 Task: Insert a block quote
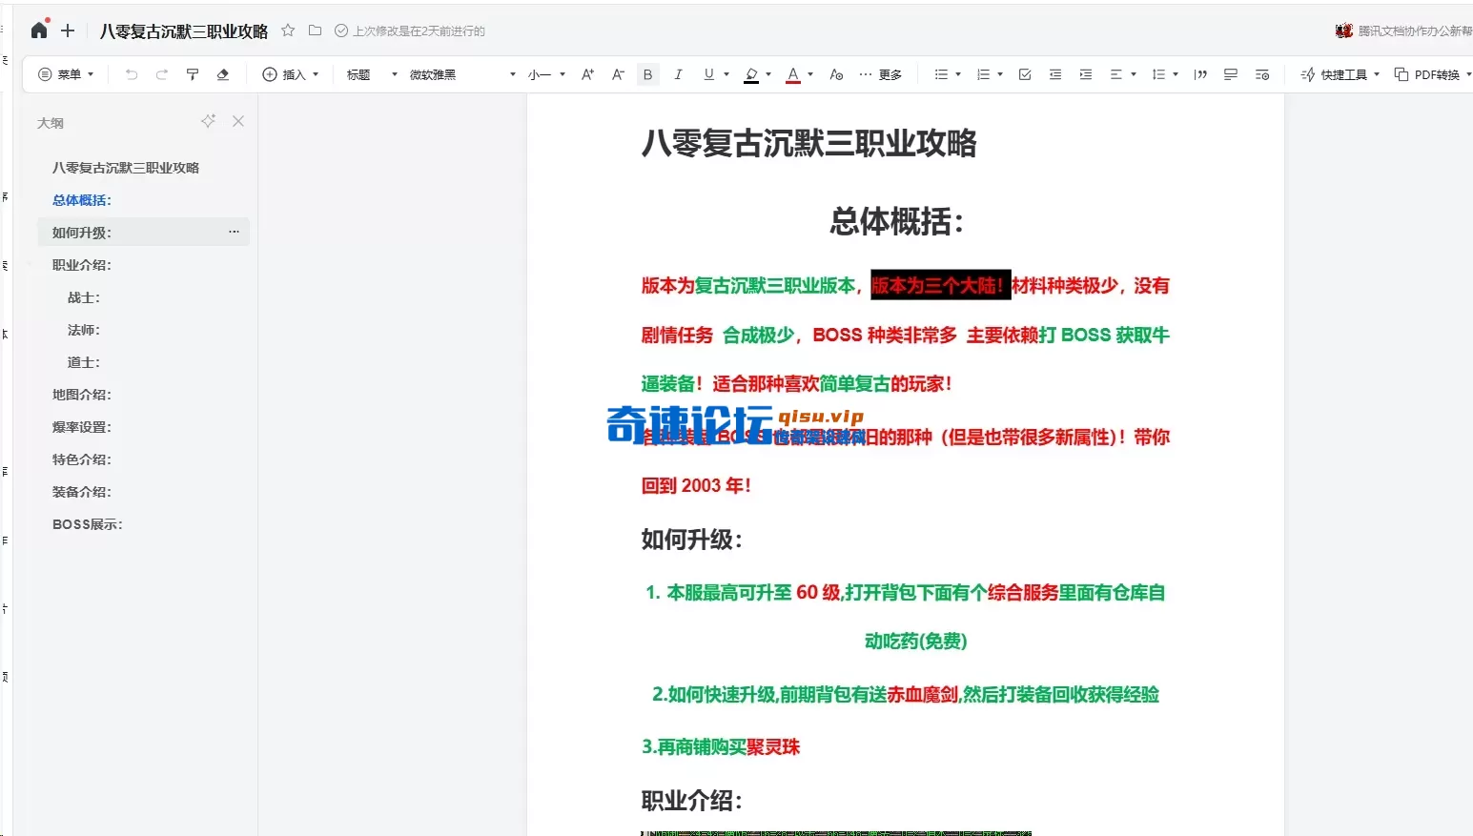1200,74
